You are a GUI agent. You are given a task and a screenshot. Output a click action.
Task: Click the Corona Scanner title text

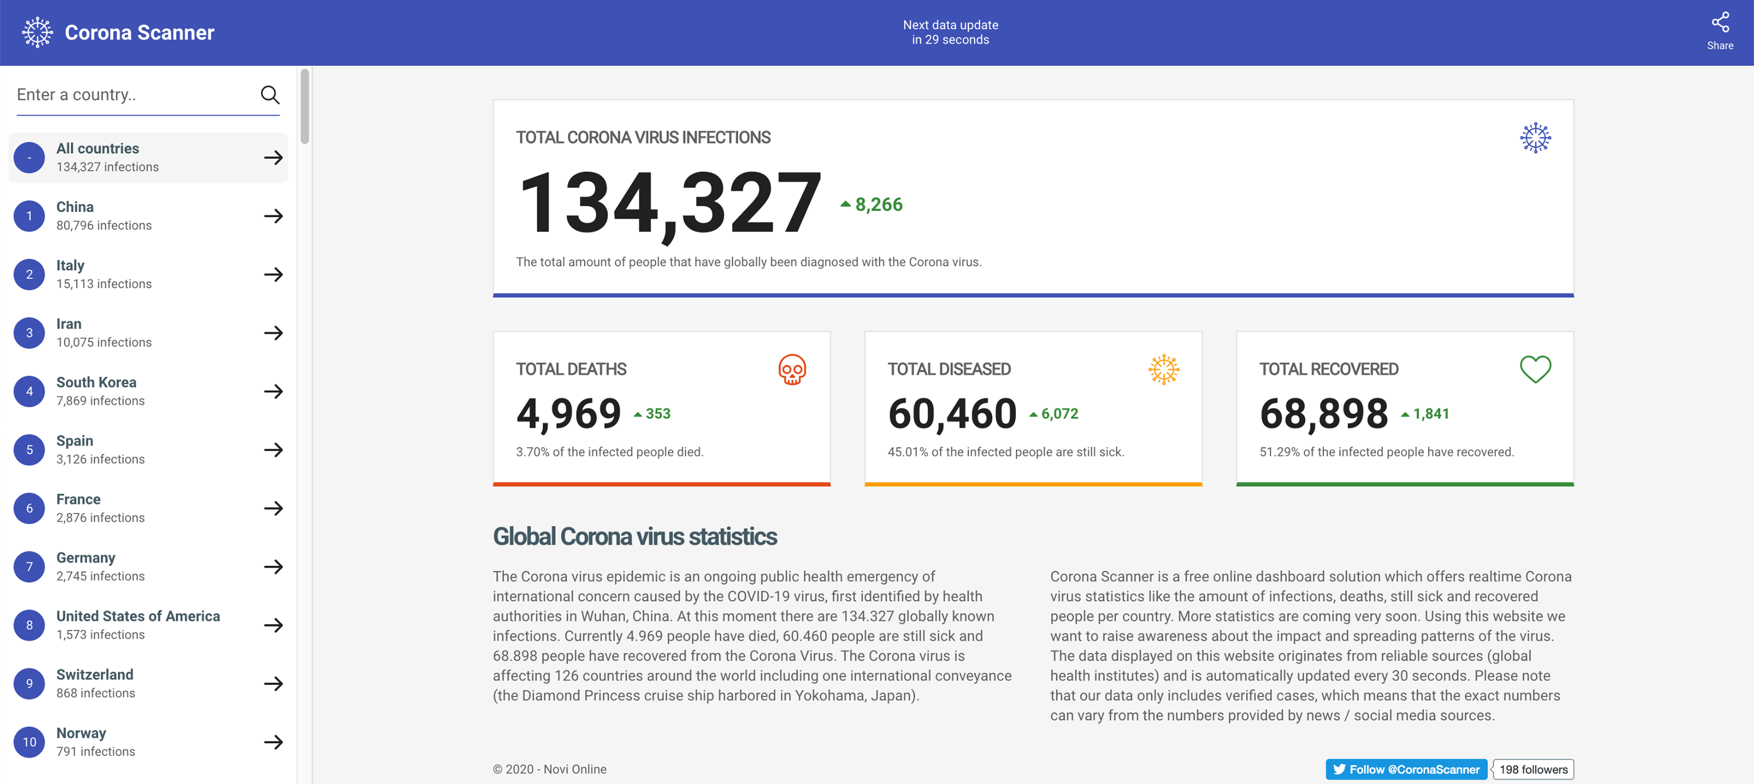[x=140, y=33]
